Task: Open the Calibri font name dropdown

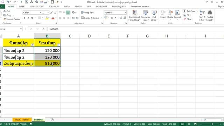Action: [x=41, y=13]
